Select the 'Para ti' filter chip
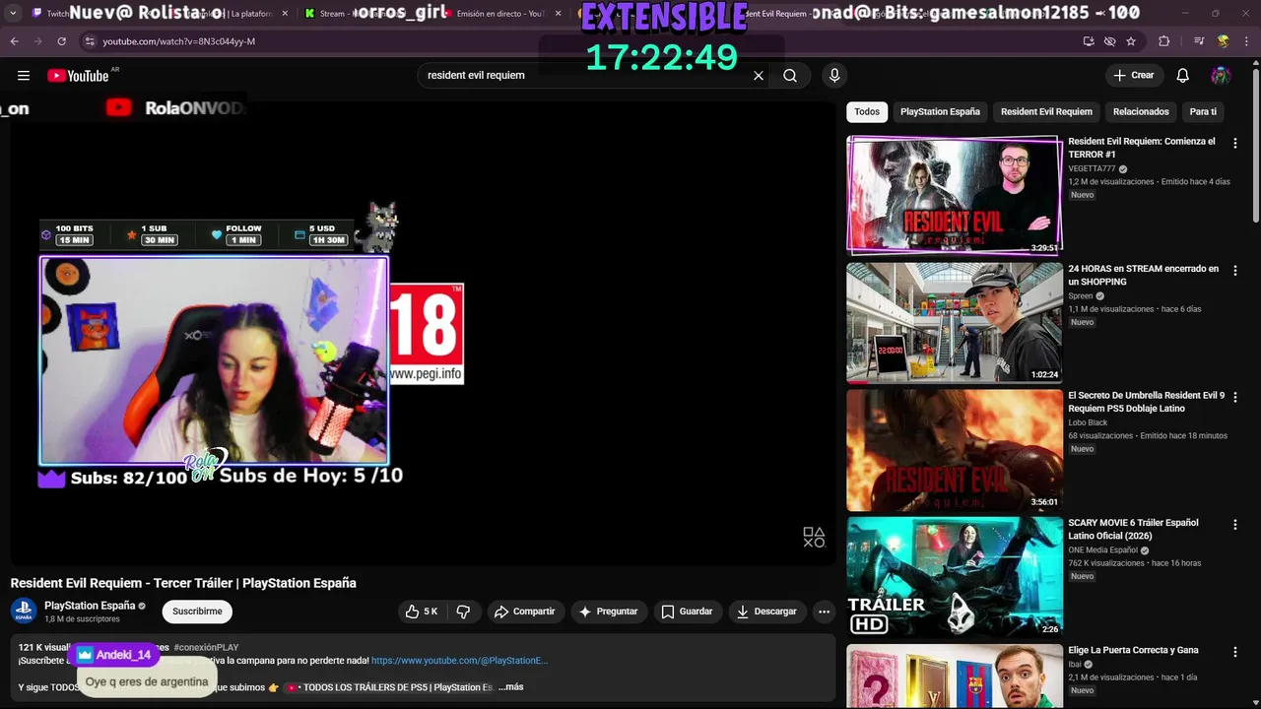This screenshot has width=1261, height=709. tap(1203, 112)
